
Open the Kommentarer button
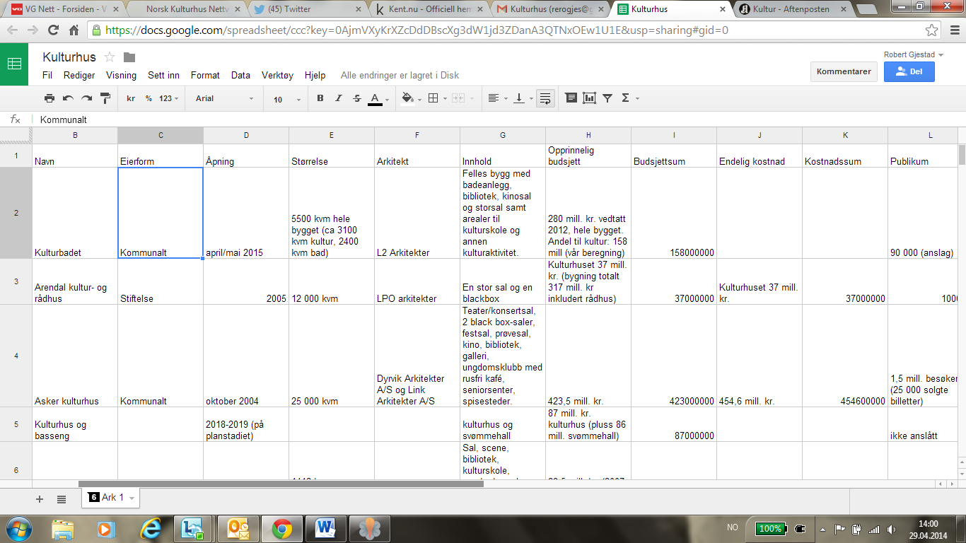(844, 71)
